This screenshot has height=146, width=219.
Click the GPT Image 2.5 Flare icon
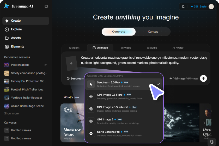pyautogui.click(x=91, y=96)
